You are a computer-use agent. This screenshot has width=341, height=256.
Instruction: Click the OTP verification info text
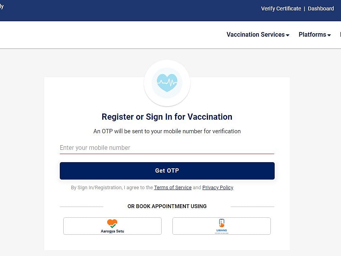(167, 131)
